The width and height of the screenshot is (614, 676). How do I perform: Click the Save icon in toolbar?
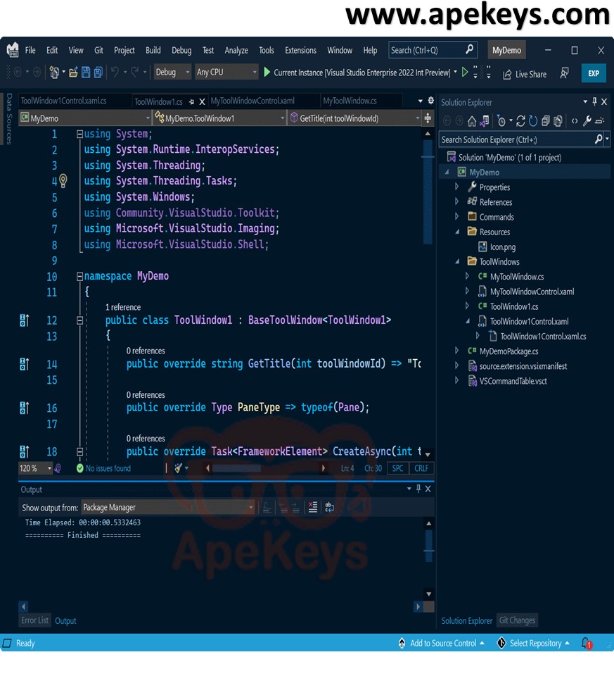click(86, 73)
